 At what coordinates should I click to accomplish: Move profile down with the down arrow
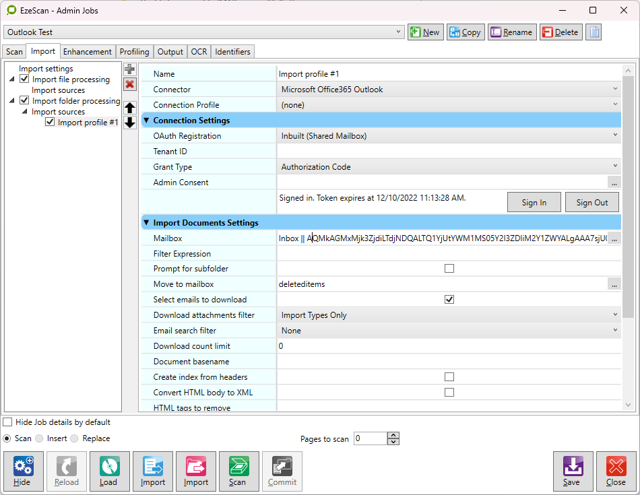pos(130,123)
